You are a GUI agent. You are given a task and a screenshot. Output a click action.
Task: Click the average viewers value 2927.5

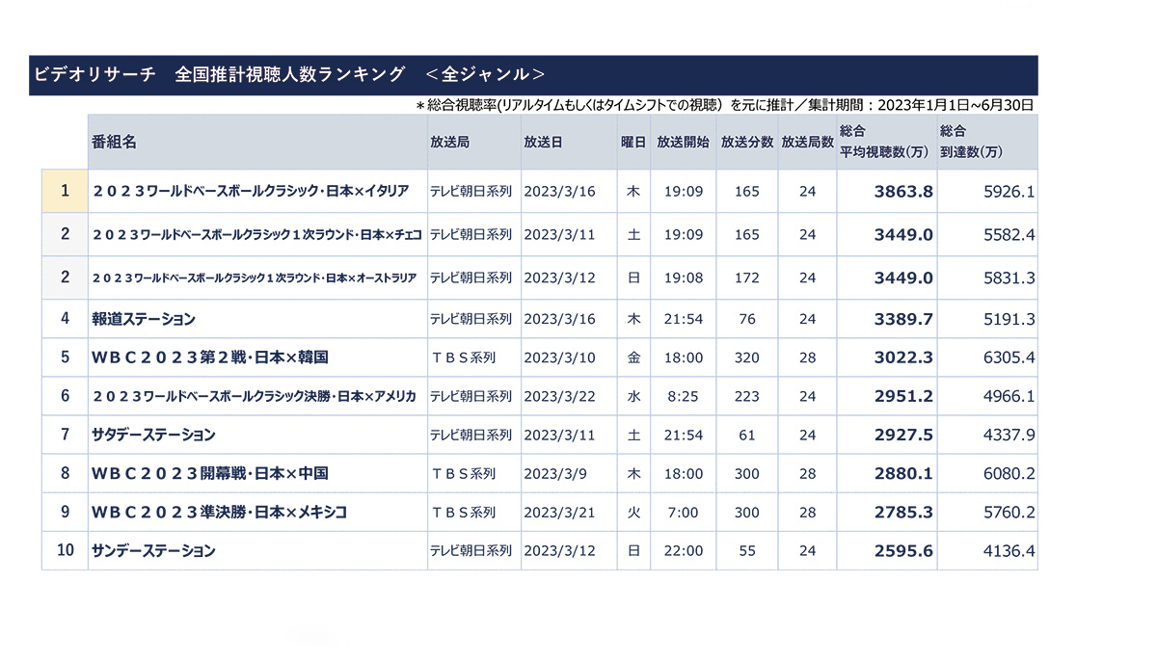[903, 436]
